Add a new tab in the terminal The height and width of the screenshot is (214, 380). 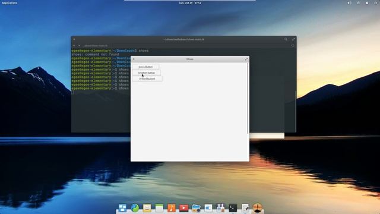pyautogui.click(x=74, y=46)
